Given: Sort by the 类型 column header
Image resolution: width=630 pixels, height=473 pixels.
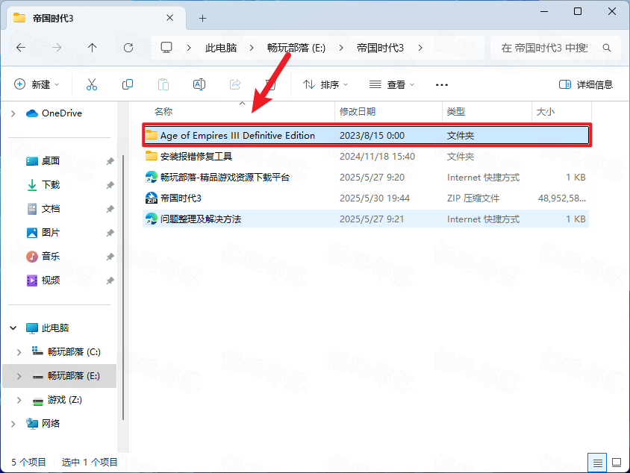Looking at the screenshot, I should 455,112.
